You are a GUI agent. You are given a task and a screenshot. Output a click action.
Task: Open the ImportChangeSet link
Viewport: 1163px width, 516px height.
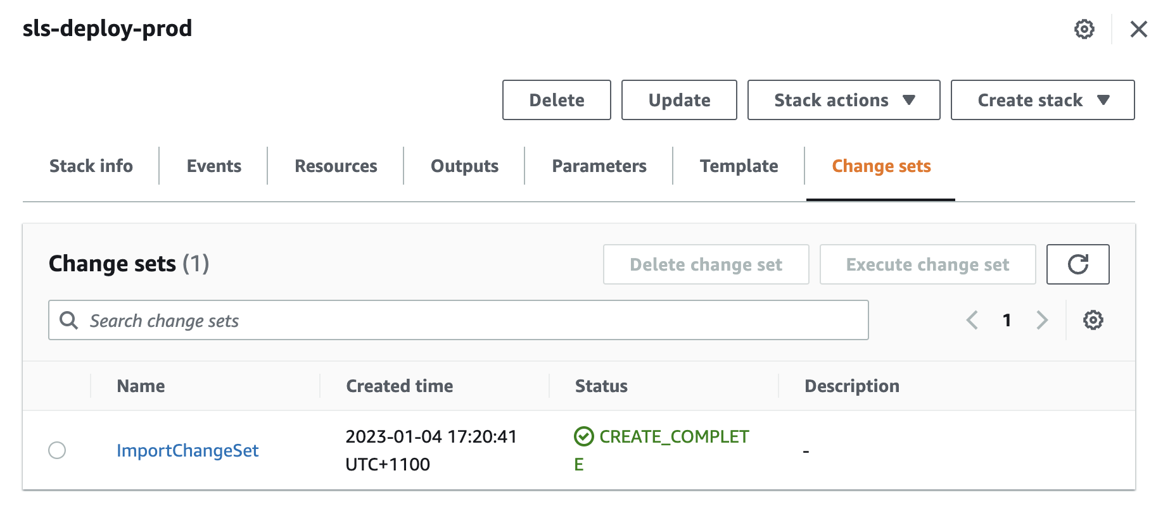click(187, 450)
